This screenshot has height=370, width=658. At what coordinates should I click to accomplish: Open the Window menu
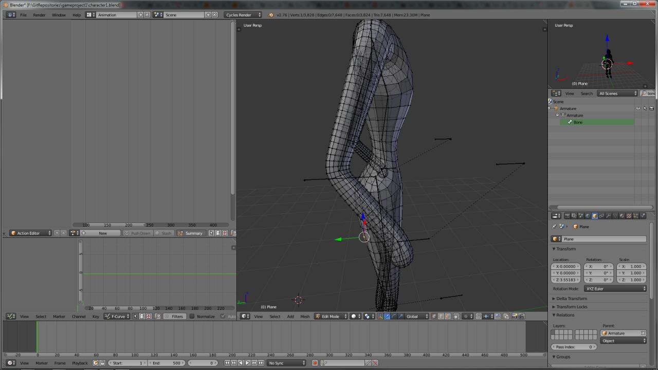[x=59, y=15]
